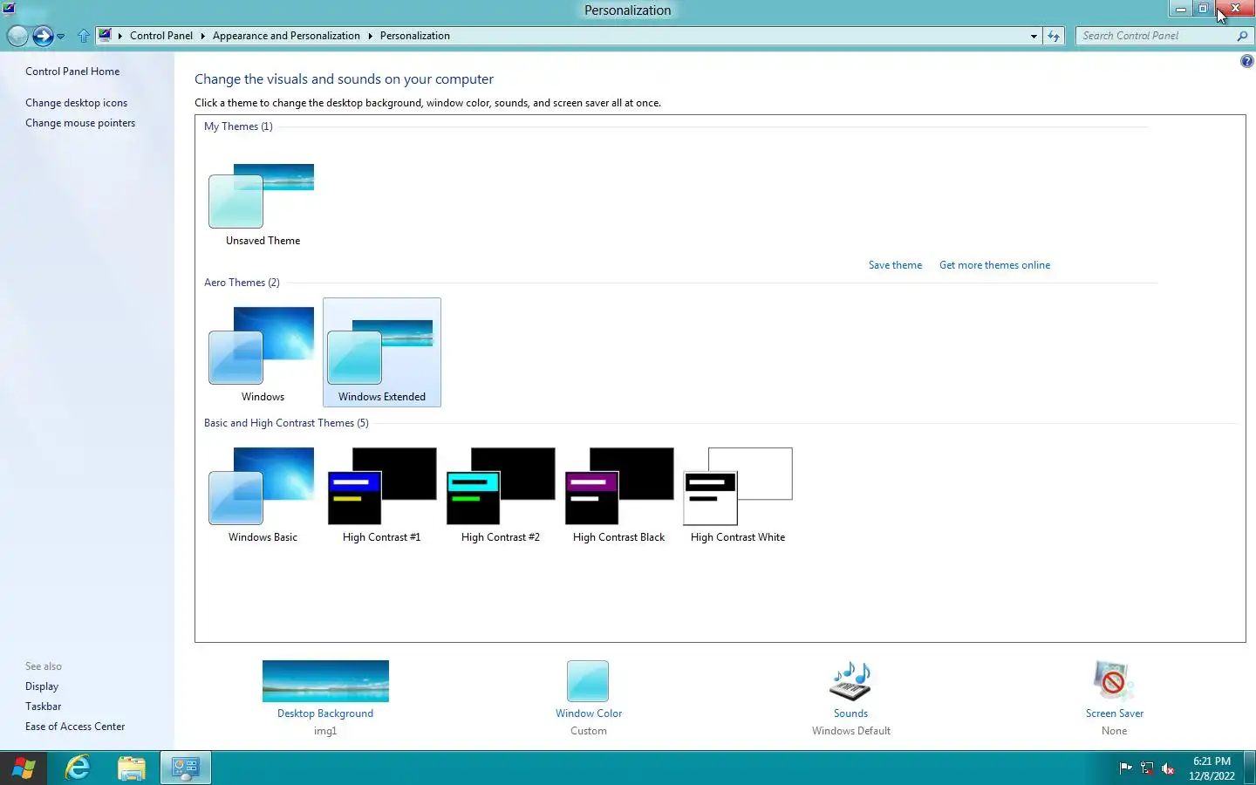Select the High Contrast #1 theme
The image size is (1256, 785).
(x=382, y=495)
